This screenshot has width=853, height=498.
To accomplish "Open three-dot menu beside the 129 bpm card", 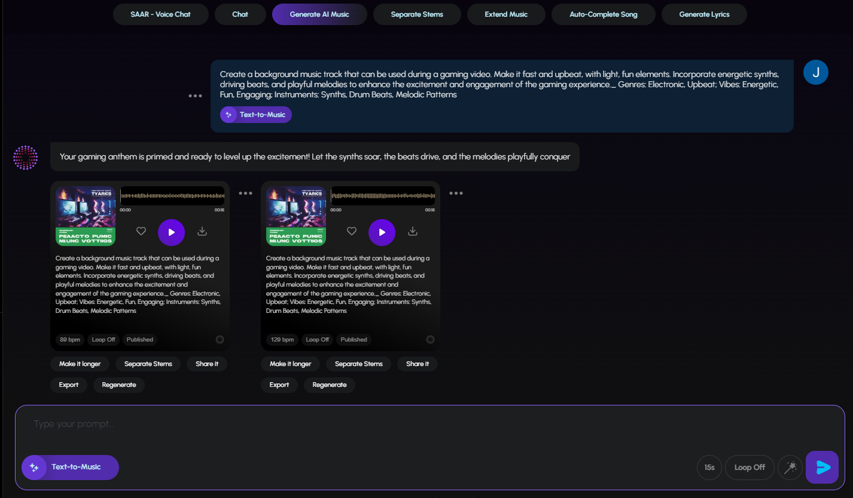I will click(x=456, y=193).
